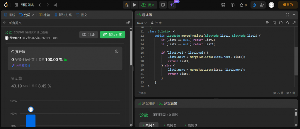
Task: Switch to the 社論 editorial tab
Action: click(x=44, y=15)
